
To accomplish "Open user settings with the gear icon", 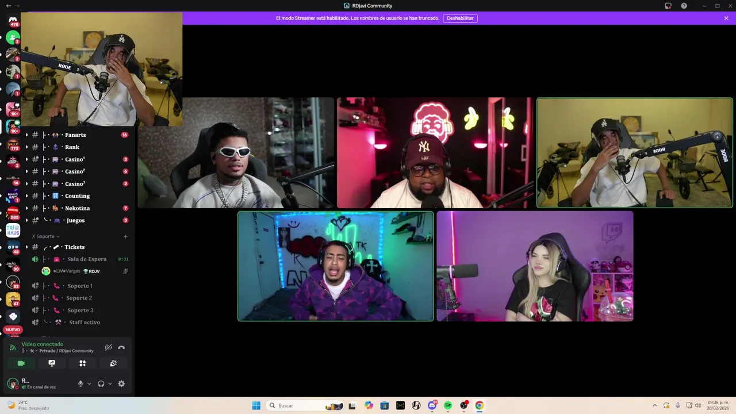I will pyautogui.click(x=121, y=384).
